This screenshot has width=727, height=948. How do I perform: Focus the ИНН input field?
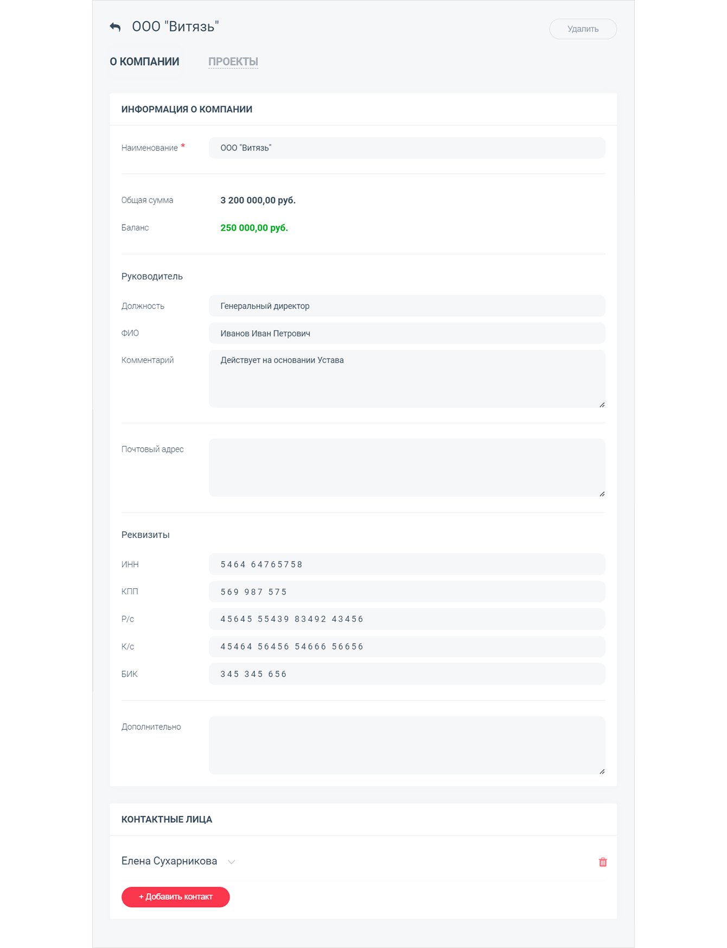(406, 564)
